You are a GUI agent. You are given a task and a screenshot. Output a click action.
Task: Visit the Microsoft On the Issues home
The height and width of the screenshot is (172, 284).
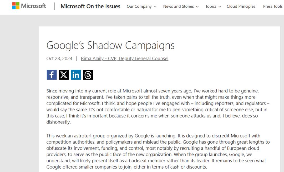point(90,6)
